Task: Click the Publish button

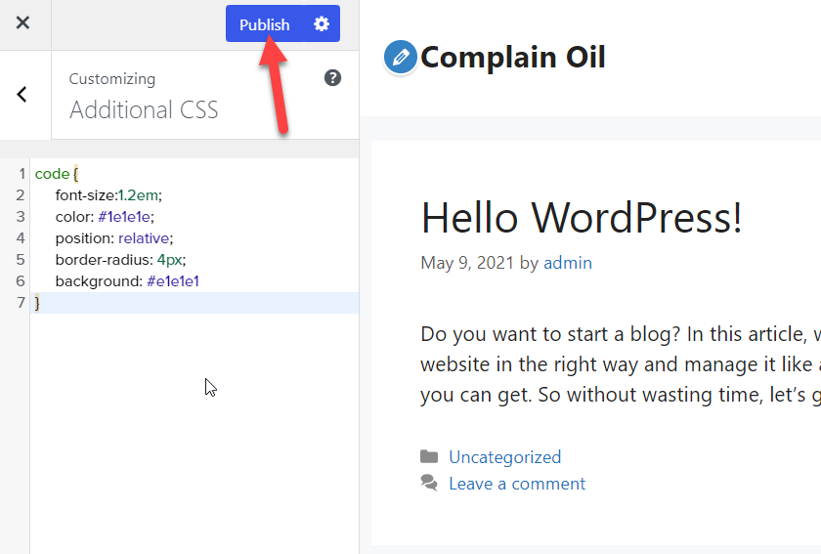Action: click(265, 24)
